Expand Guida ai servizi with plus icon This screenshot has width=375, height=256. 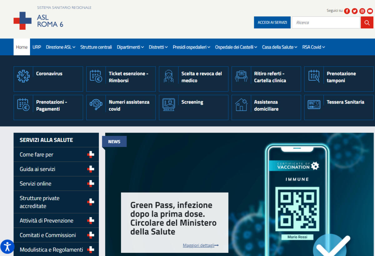[91, 169]
